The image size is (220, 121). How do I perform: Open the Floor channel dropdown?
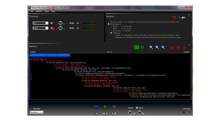(47, 23)
